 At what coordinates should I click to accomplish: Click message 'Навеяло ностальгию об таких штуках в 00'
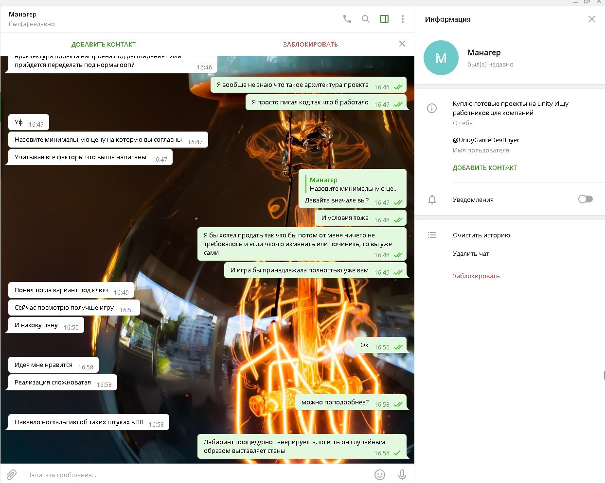89,422
